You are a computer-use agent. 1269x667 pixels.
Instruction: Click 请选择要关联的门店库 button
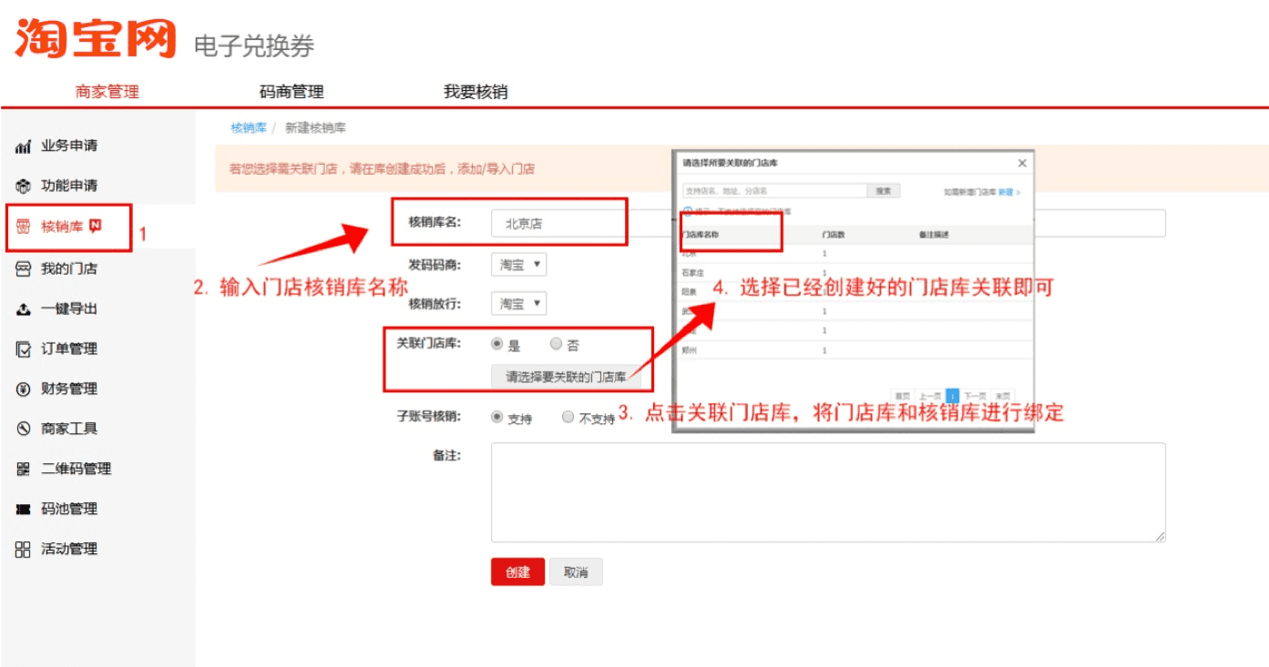pos(566,377)
